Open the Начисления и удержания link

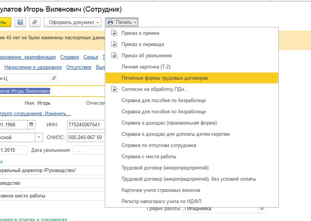pos(33,67)
